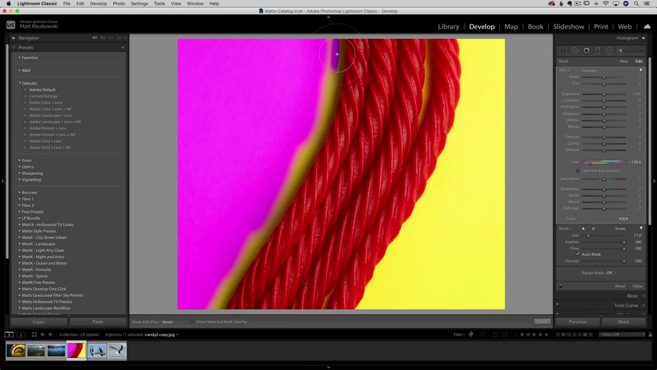Click the Paste button
This screenshot has width=657, height=370.
click(98, 322)
